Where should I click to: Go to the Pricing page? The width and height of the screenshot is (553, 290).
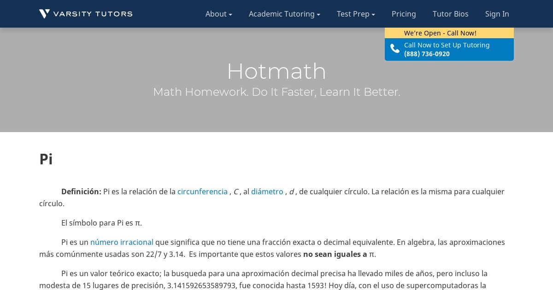coord(404,14)
